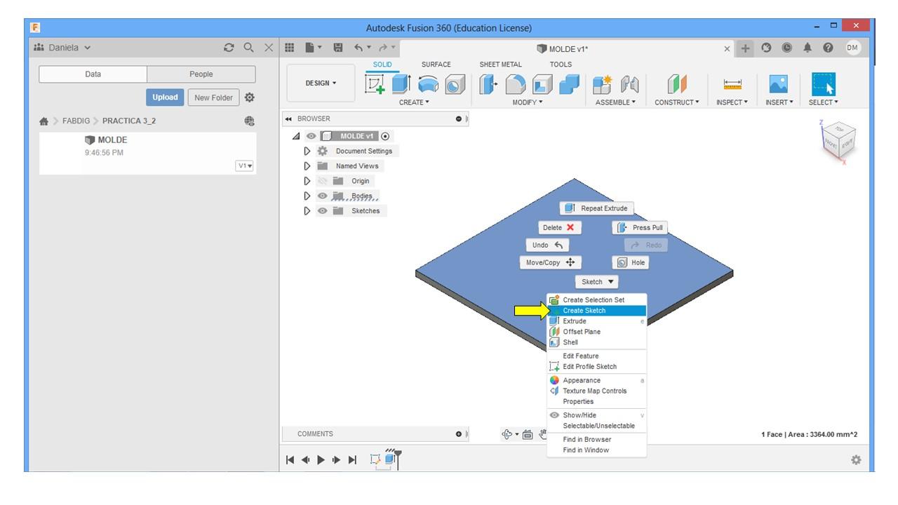Select the extrude feature in the timeline

point(389,459)
